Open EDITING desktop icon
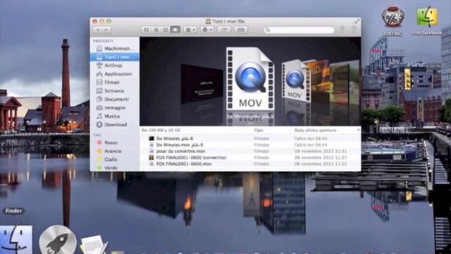451x254 pixels. pos(393,21)
